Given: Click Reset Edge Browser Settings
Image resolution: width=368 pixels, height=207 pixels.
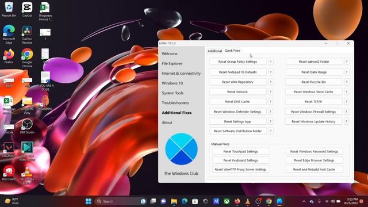Looking at the screenshot, I should [315, 160].
